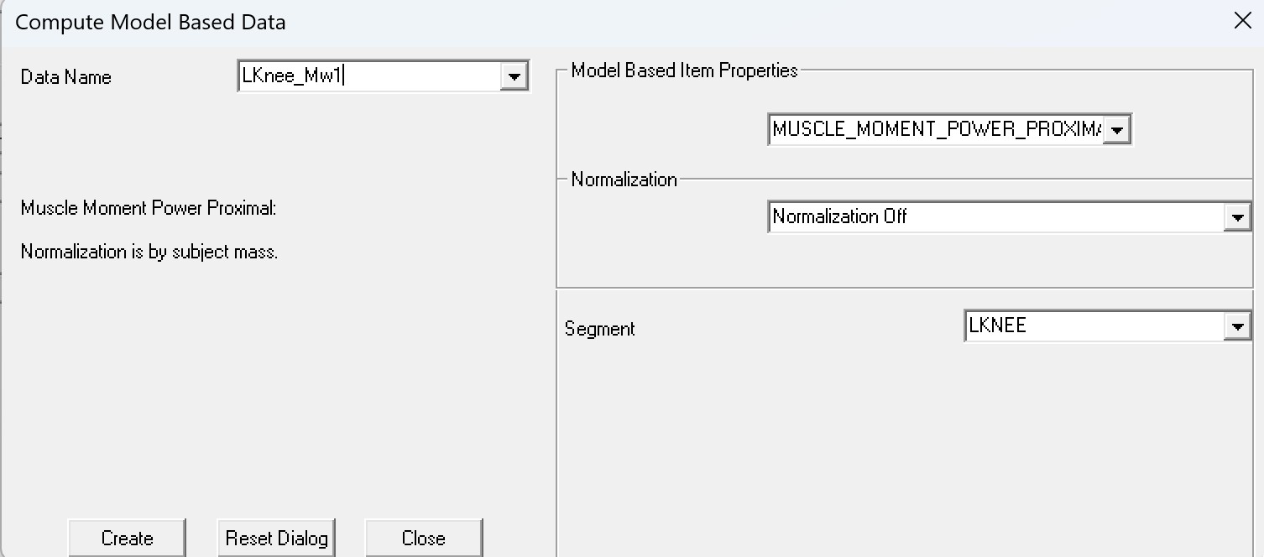Image resolution: width=1264 pixels, height=557 pixels.
Task: Click the Close button at bottom
Action: pyautogui.click(x=424, y=538)
